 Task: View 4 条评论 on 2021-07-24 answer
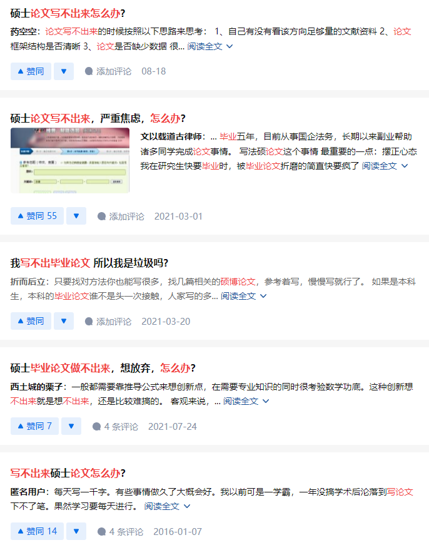[x=115, y=427]
